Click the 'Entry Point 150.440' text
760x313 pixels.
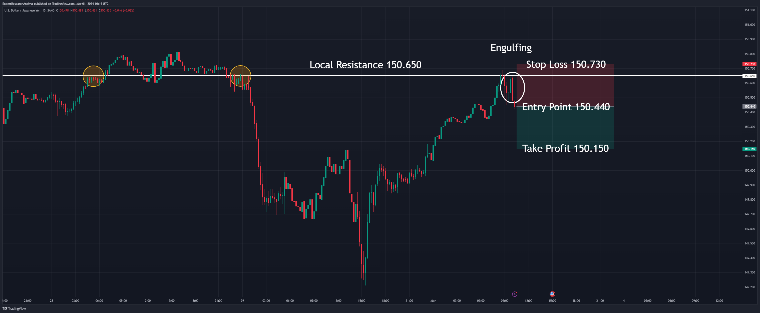click(566, 107)
